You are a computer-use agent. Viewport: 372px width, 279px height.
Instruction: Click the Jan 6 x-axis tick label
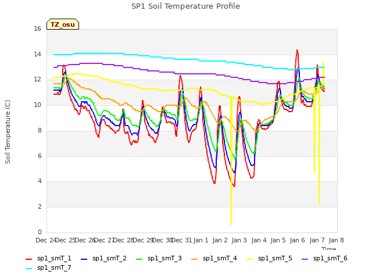click(298, 240)
